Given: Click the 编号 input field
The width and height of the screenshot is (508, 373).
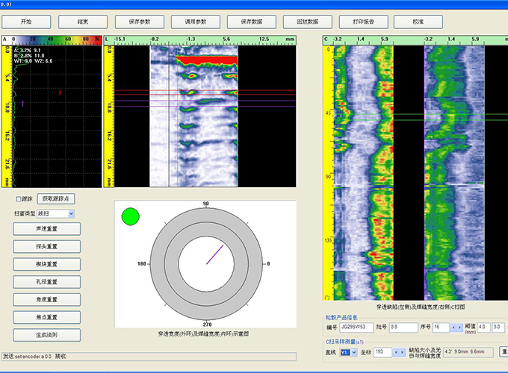Looking at the screenshot, I should point(356,327).
